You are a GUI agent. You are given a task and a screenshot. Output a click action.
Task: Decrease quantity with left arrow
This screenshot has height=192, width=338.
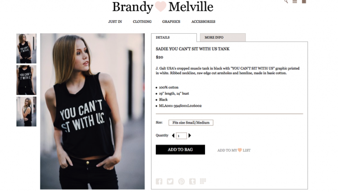(173, 135)
